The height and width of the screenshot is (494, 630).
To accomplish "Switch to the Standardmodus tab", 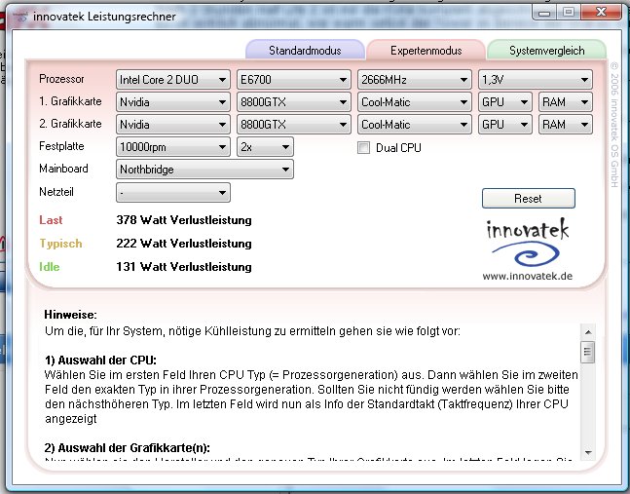I will [x=305, y=51].
